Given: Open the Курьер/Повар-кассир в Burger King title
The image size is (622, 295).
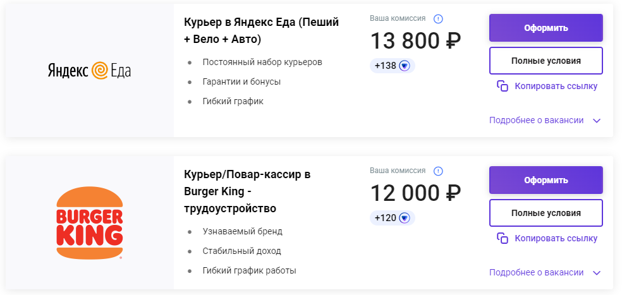Looking at the screenshot, I should (x=247, y=191).
